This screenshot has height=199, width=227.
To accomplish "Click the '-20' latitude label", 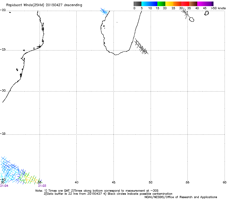I will point(3,10).
